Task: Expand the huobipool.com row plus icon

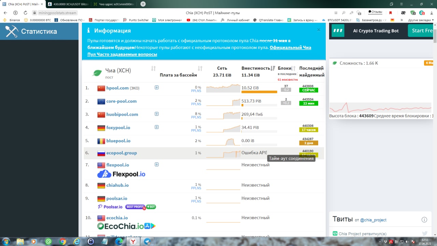Action: (x=157, y=114)
